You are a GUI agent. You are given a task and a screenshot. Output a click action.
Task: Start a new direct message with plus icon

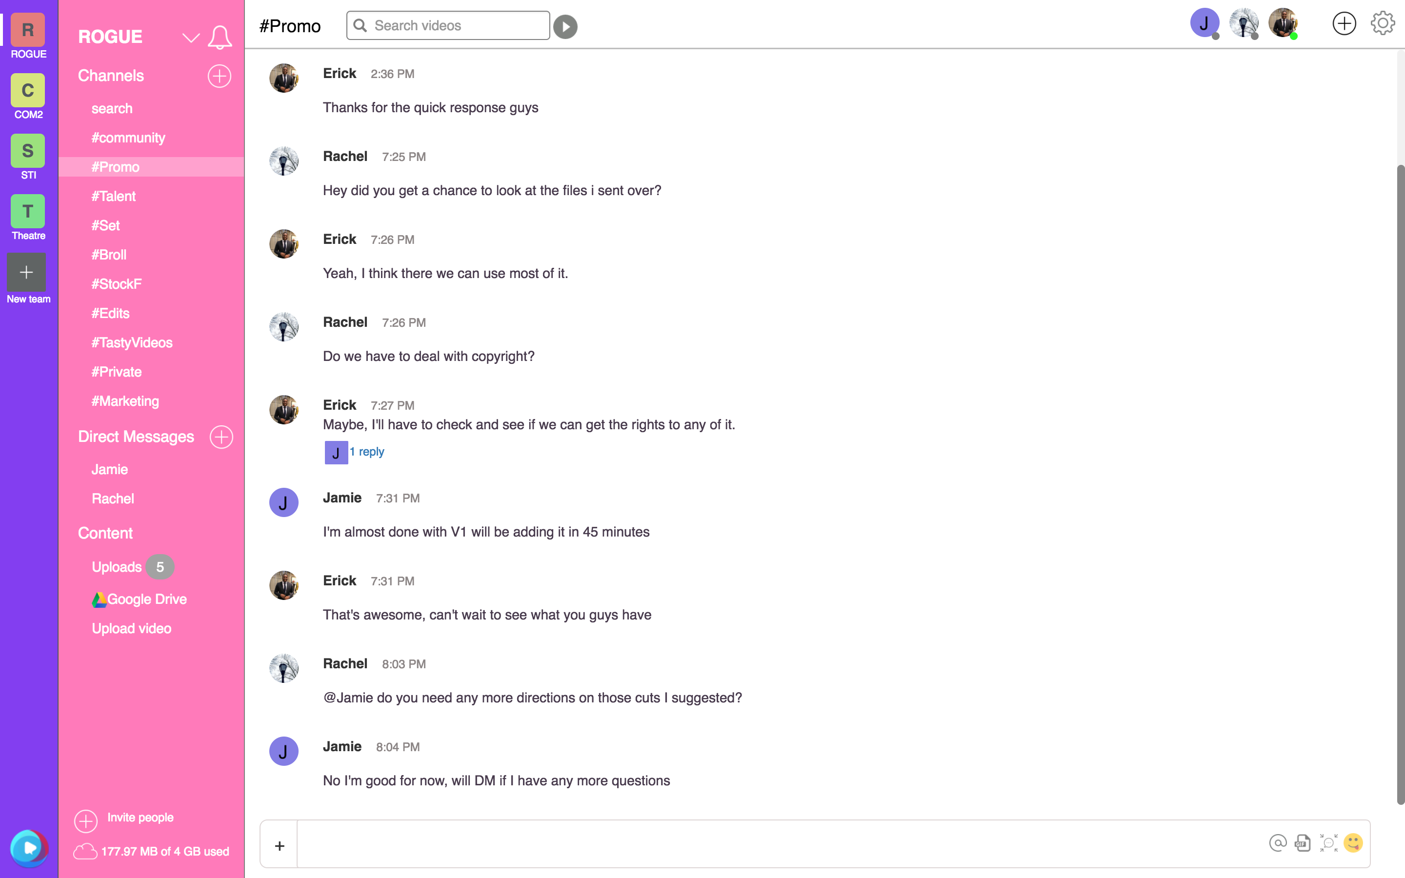click(221, 437)
